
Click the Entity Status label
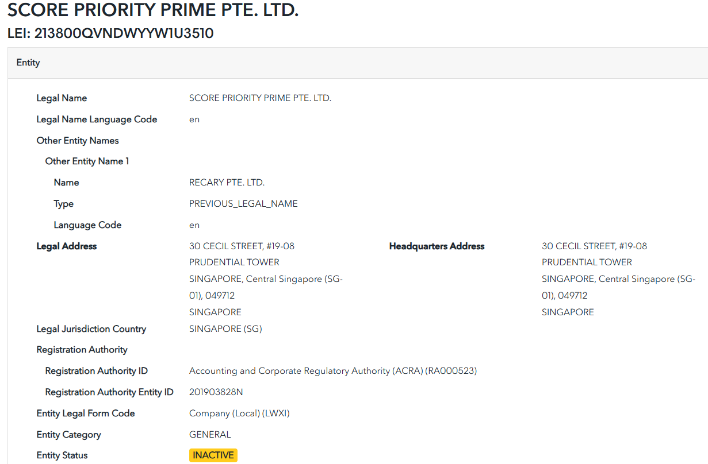[x=62, y=455]
